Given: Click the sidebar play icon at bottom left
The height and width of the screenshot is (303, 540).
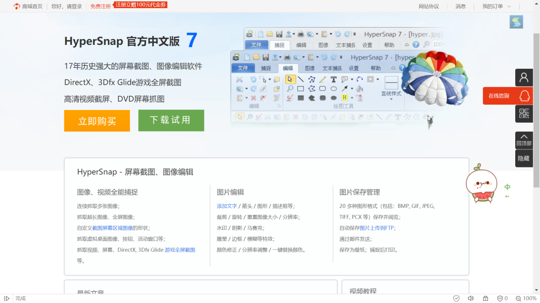Looking at the screenshot, I should point(7,298).
